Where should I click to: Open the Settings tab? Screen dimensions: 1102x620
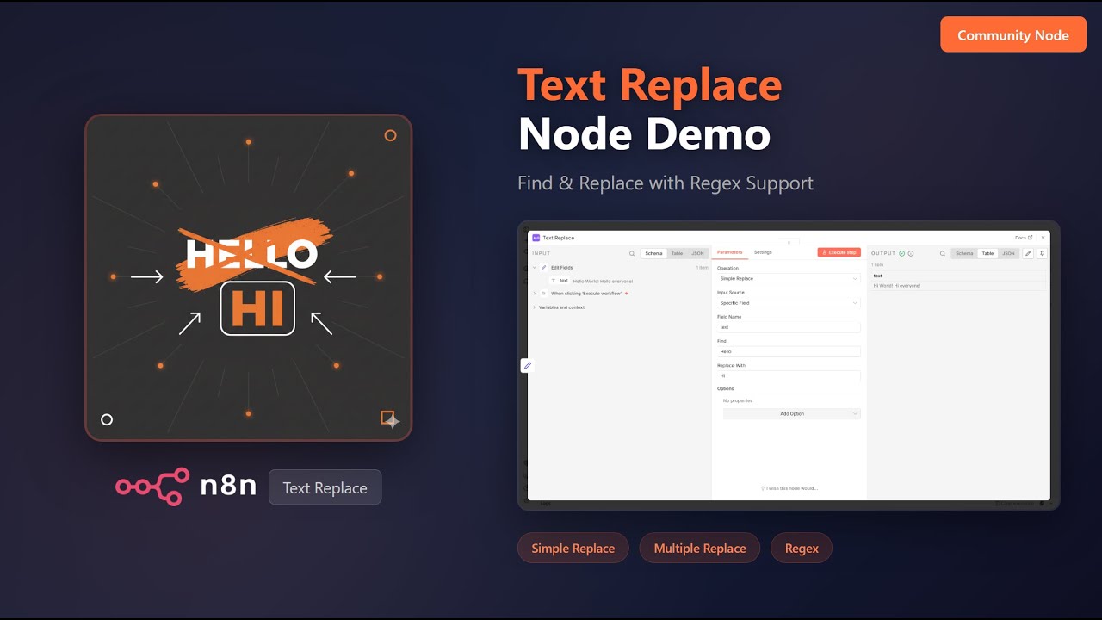pos(763,252)
